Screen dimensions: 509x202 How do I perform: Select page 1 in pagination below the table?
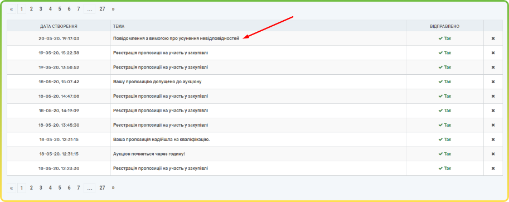coord(21,188)
